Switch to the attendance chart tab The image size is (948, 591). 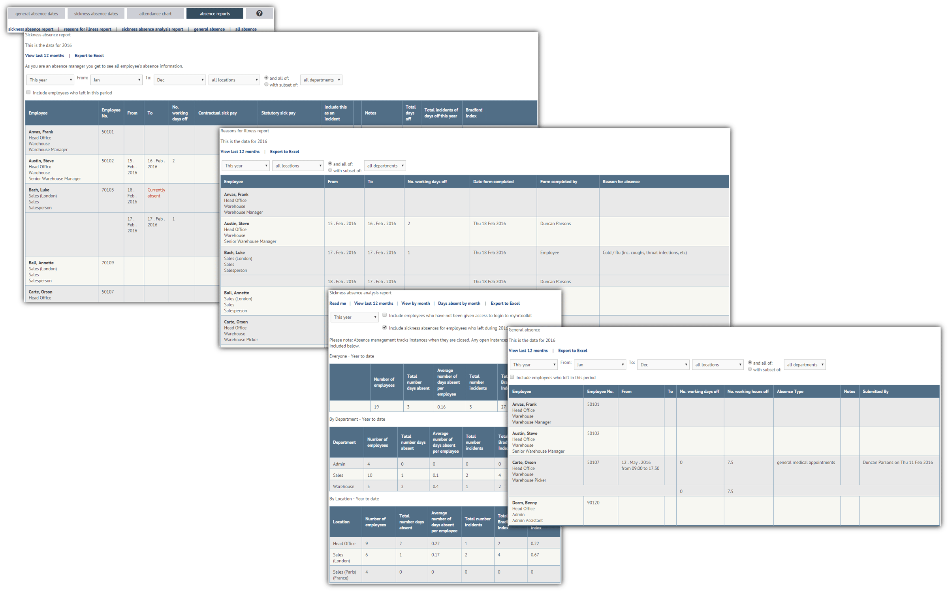tap(155, 13)
